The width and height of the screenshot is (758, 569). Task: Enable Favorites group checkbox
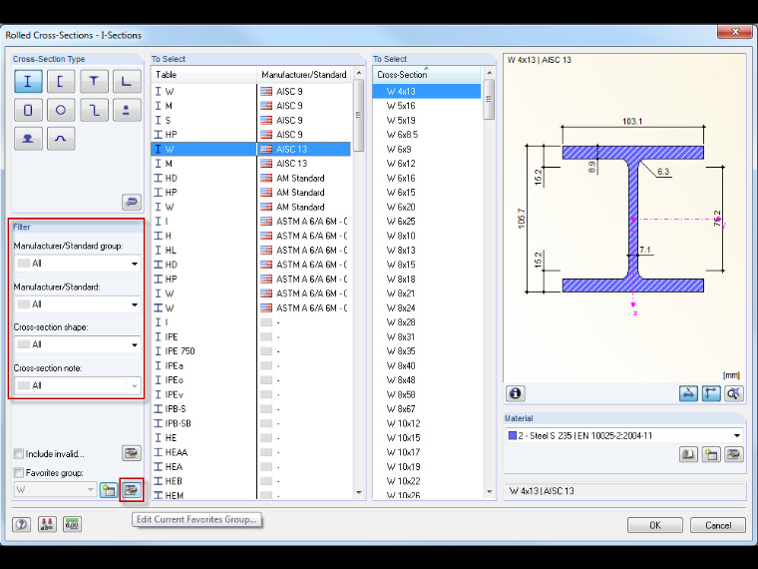click(x=19, y=473)
